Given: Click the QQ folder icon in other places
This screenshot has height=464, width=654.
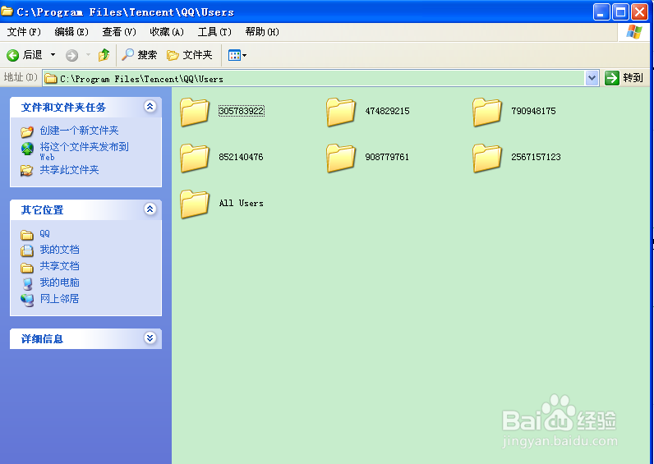Looking at the screenshot, I should coord(26,235).
